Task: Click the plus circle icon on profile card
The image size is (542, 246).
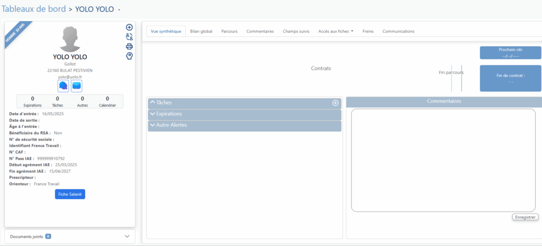Action: pyautogui.click(x=129, y=27)
